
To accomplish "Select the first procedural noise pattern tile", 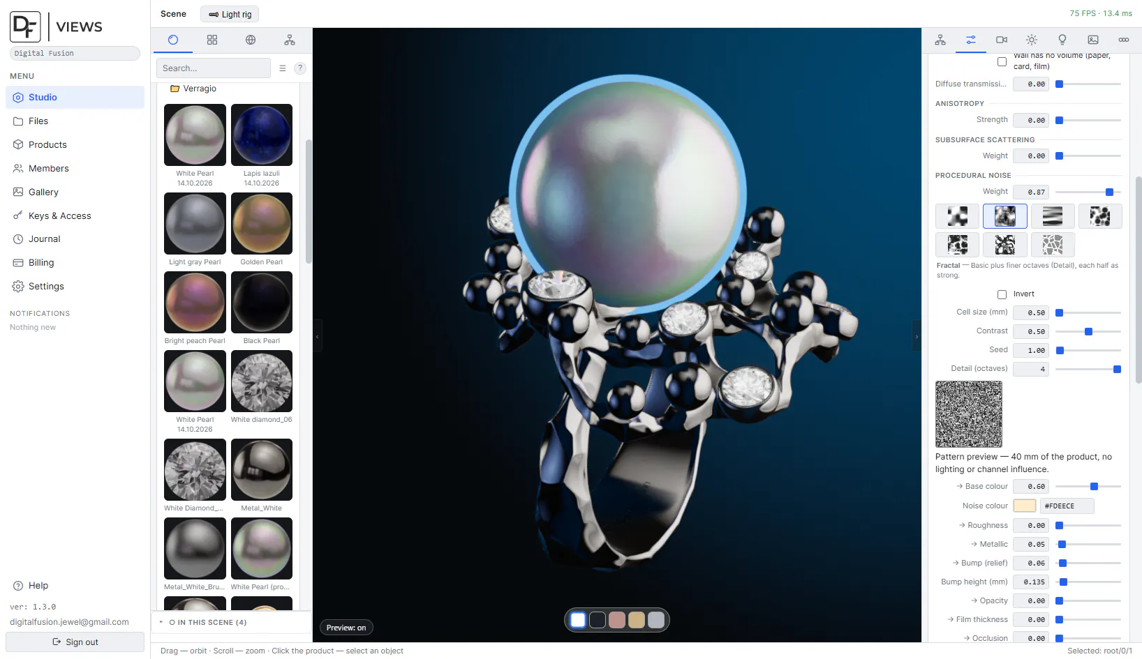I will point(958,216).
